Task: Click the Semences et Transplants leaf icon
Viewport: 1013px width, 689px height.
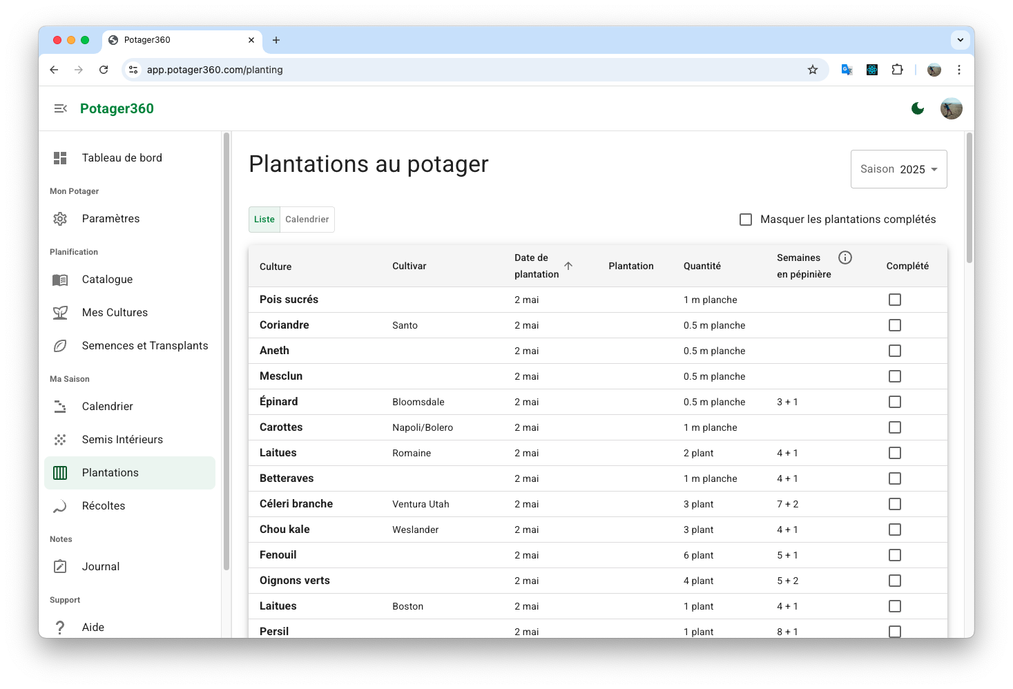Action: point(60,345)
